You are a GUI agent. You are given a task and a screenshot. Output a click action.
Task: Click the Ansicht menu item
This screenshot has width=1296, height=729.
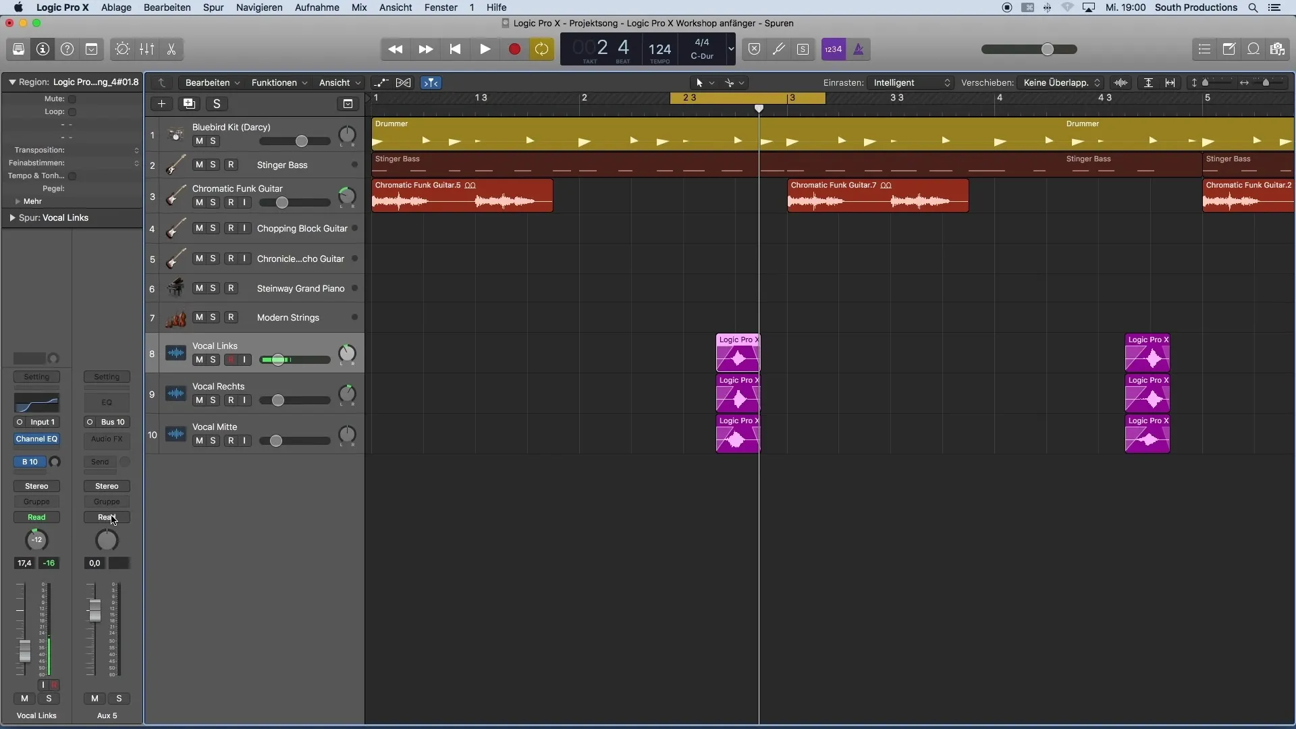(395, 7)
